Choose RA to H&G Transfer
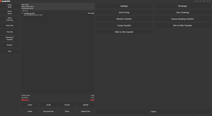 coord(183,25)
